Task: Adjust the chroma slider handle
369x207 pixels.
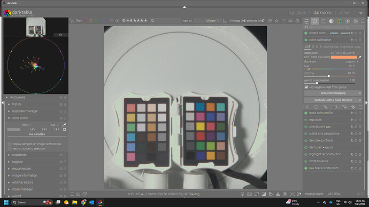Action: coord(328,76)
